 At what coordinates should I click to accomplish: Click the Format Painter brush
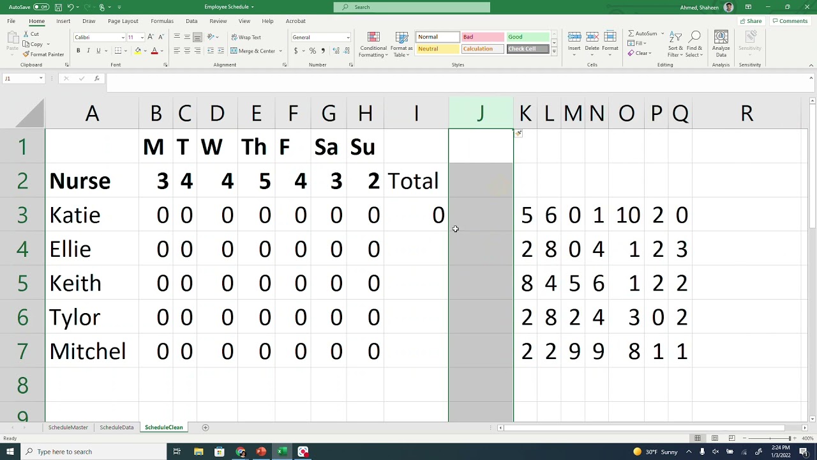(x=26, y=54)
